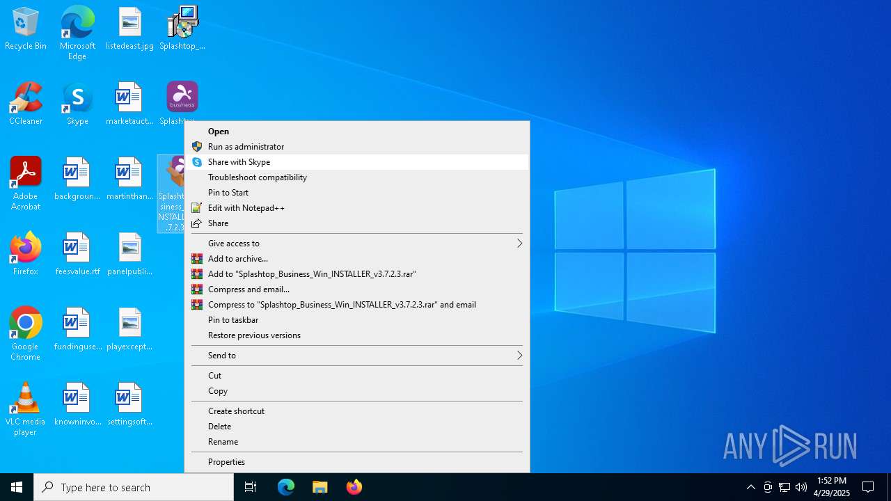Choose Pin to Start

pos(357,193)
